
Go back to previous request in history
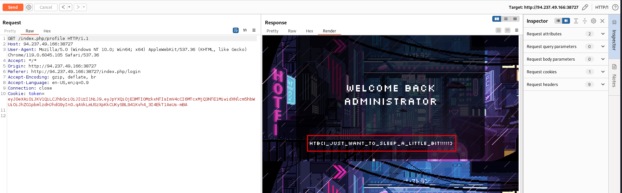point(63,7)
